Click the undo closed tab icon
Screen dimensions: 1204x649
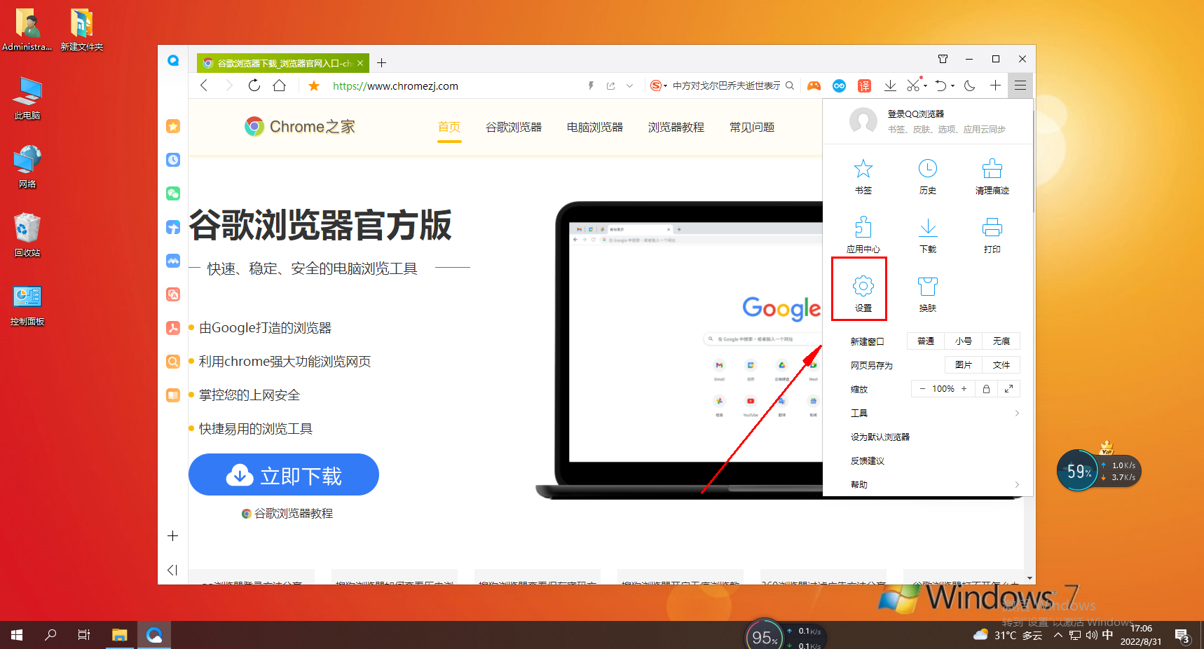[x=940, y=86]
